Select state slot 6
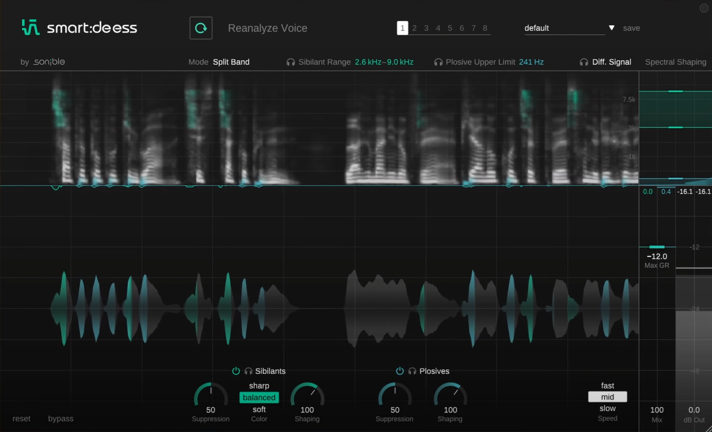712x432 pixels. point(462,28)
